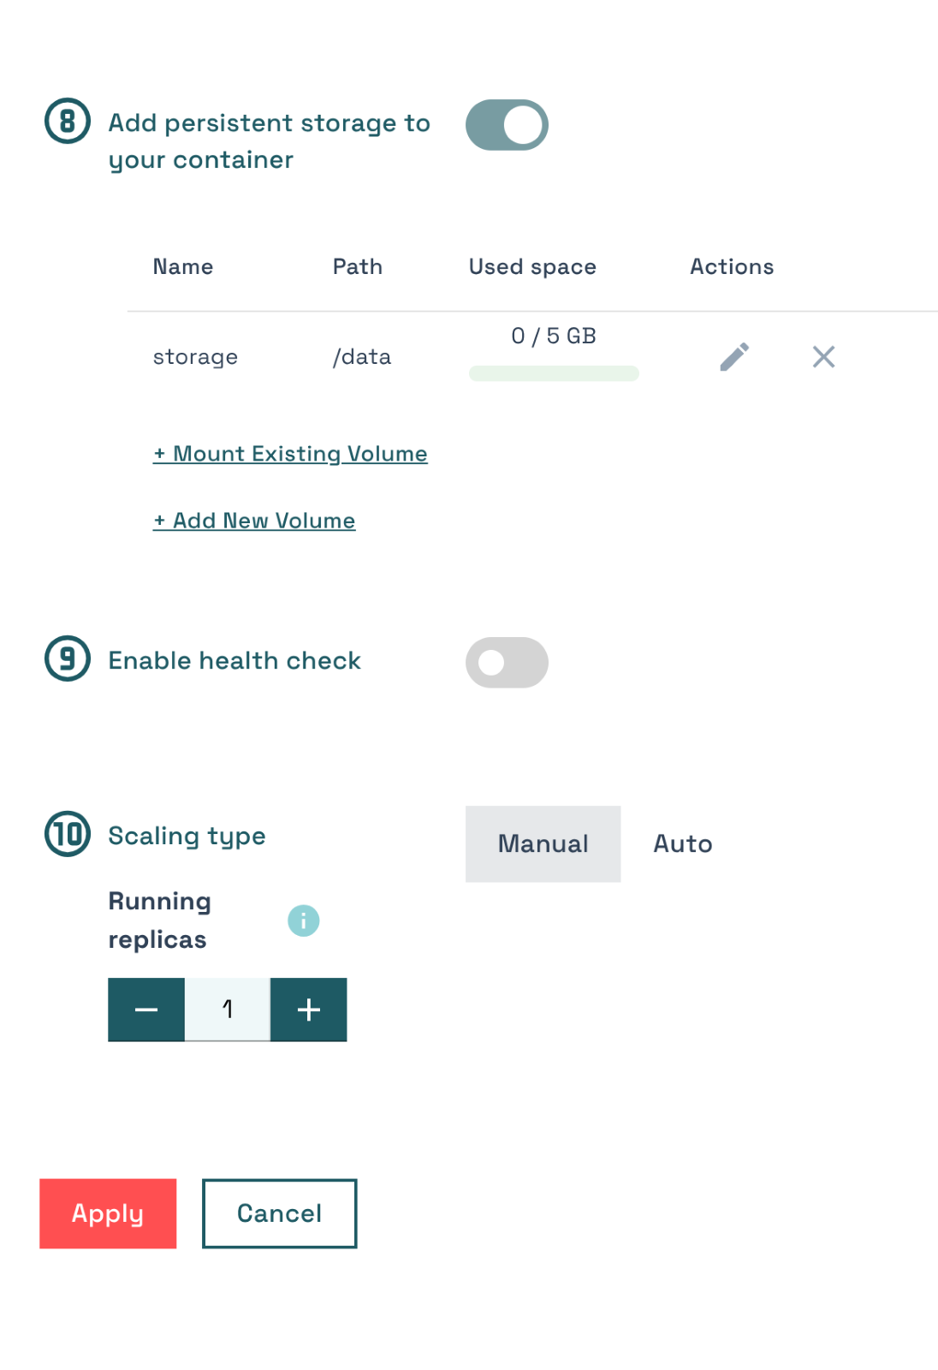Open the Running replicas info icon
938x1370 pixels.
pyautogui.click(x=303, y=920)
